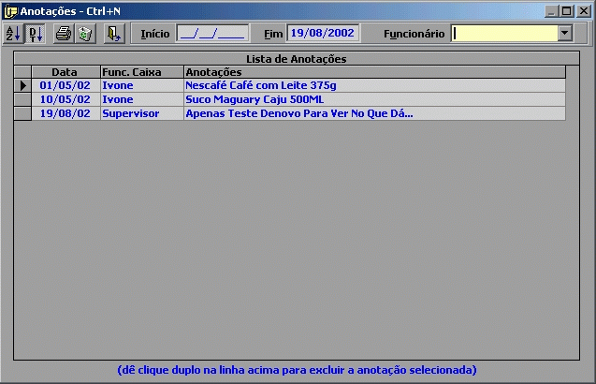Click the printer icon in toolbar
Image resolution: width=596 pixels, height=384 pixels.
coord(63,34)
